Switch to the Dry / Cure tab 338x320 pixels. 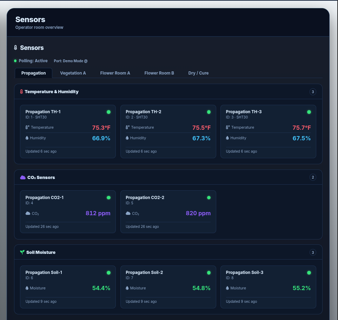pos(198,73)
